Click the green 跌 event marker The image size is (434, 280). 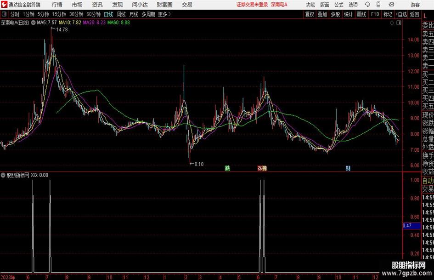227,168
